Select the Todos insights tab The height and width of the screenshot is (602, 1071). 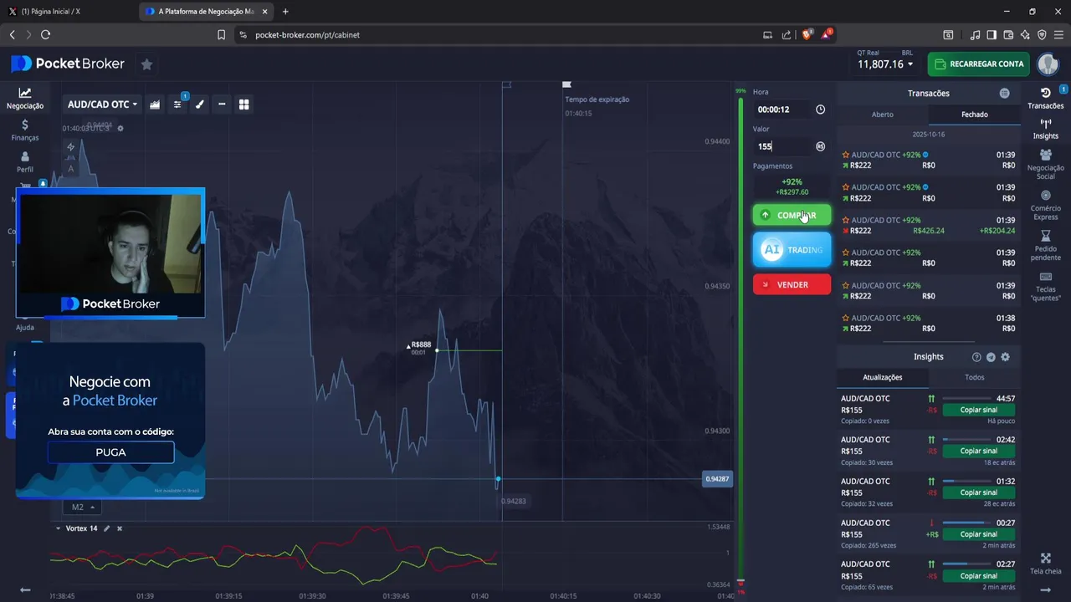pos(975,377)
